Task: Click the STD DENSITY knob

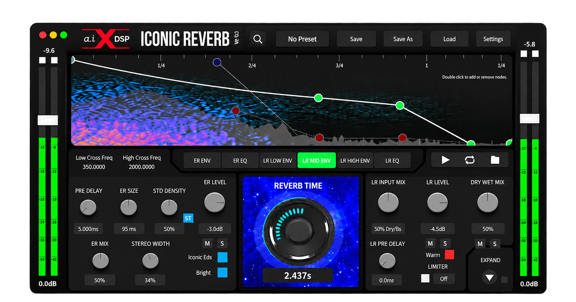Action: click(x=169, y=208)
